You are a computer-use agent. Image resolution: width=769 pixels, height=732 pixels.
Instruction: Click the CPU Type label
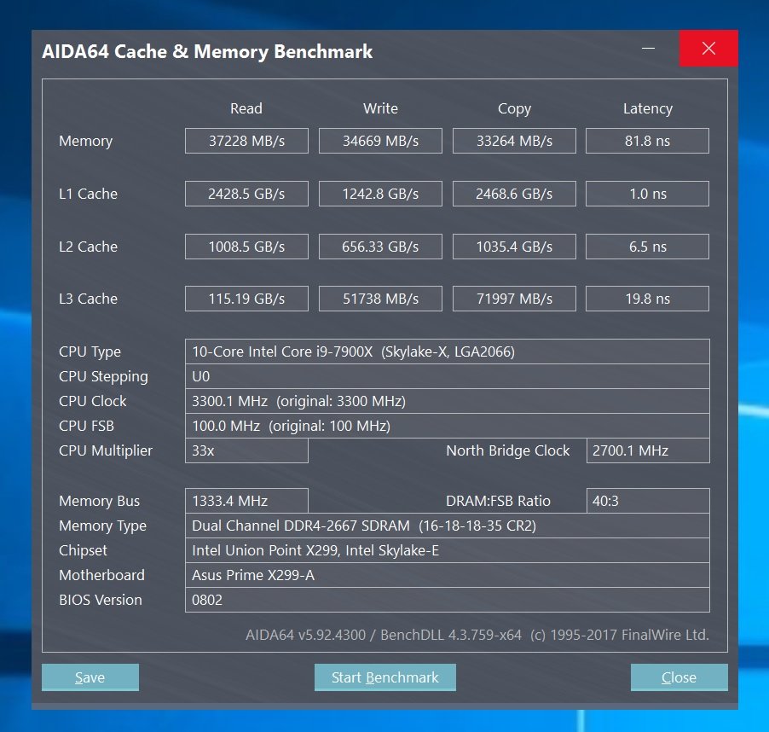tap(90, 351)
